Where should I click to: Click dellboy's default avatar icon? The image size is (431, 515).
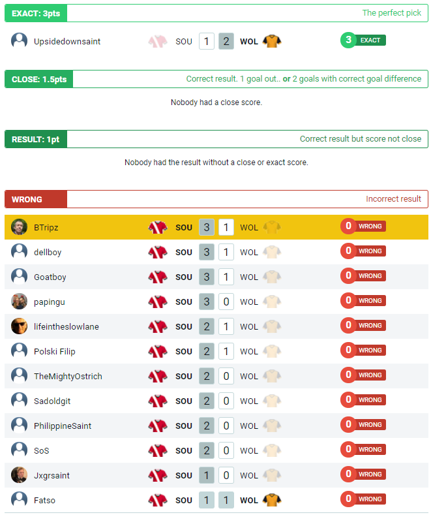tap(19, 252)
